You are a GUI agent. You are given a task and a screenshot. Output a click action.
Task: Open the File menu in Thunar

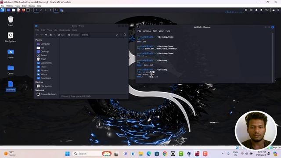pos(37,30)
